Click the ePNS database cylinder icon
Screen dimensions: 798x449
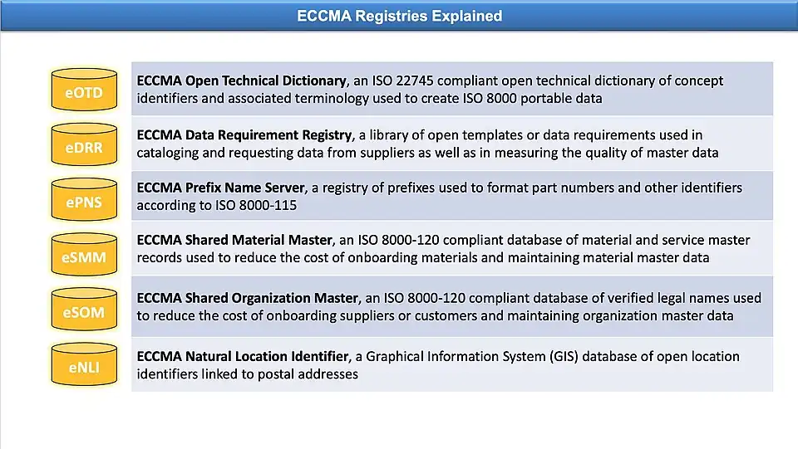tap(84, 200)
